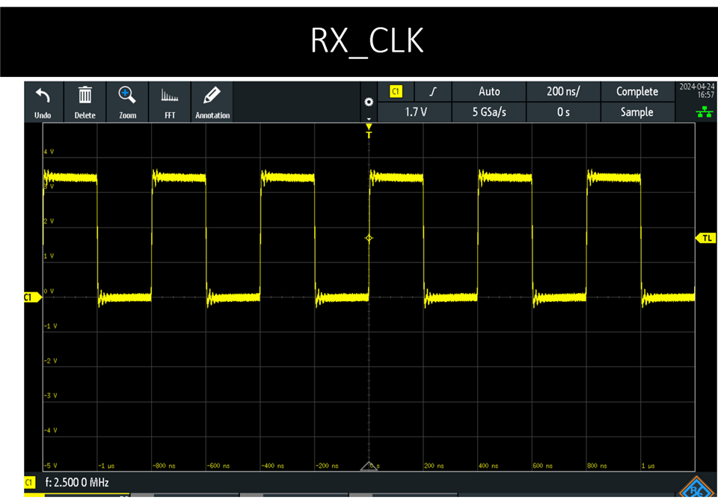Viewport: 718px width, 500px height.
Task: Click the Delete trash icon
Action: coord(85,96)
